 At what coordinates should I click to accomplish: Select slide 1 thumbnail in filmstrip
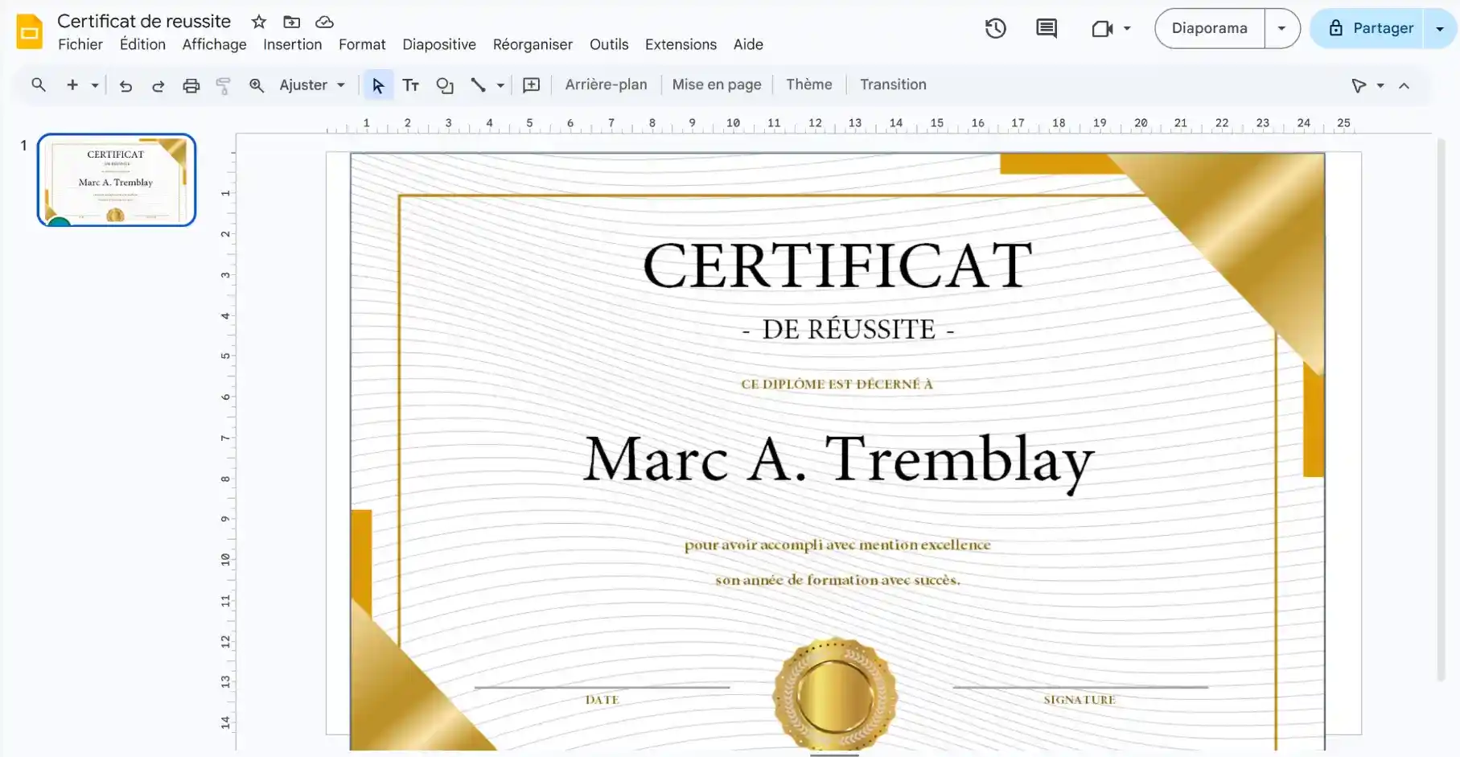click(x=117, y=180)
